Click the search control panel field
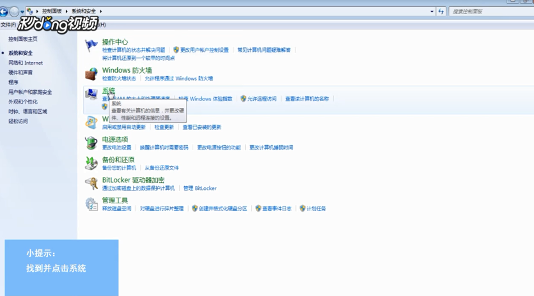The image size is (534, 296). tap(491, 12)
